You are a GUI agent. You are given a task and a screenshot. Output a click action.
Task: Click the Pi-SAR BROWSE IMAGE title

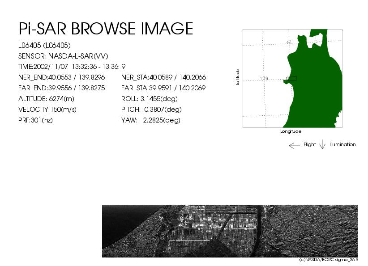point(106,29)
